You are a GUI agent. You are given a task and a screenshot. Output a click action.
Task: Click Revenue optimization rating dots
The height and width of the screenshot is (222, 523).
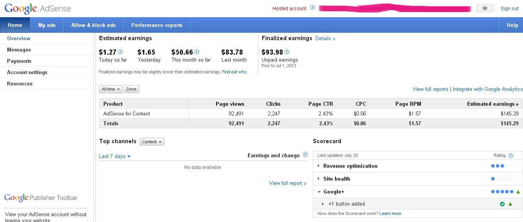(502, 166)
